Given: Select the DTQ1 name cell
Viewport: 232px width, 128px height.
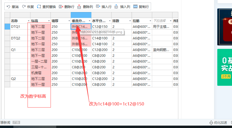Looking at the screenshot, I should [20, 27].
